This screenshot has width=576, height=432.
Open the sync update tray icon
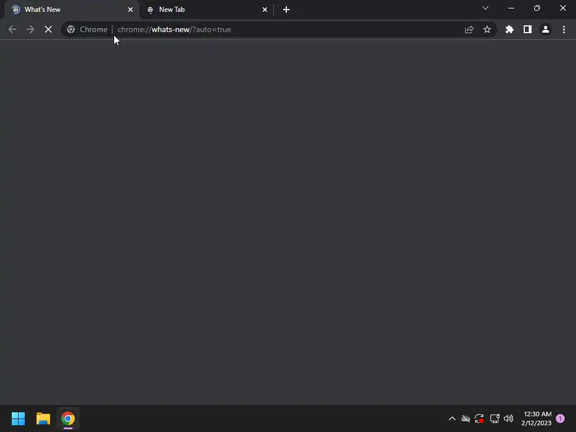479,418
